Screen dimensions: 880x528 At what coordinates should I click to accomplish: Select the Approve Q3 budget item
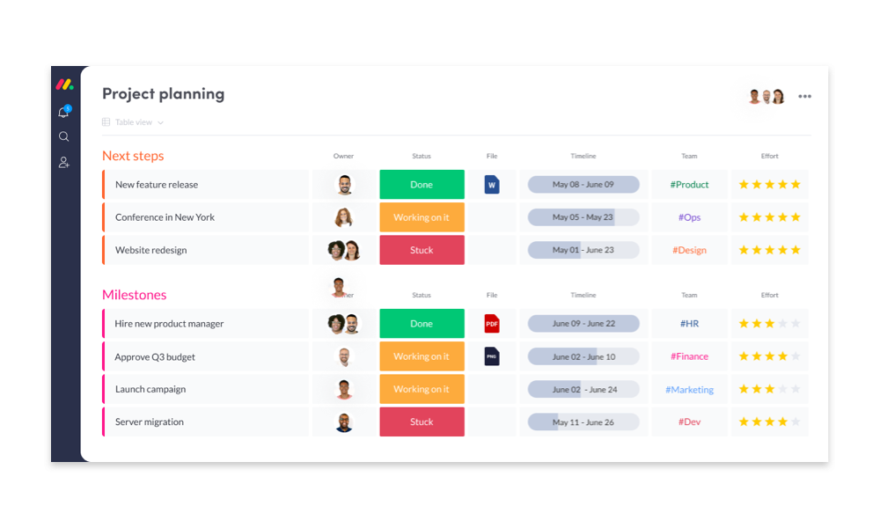coord(205,356)
